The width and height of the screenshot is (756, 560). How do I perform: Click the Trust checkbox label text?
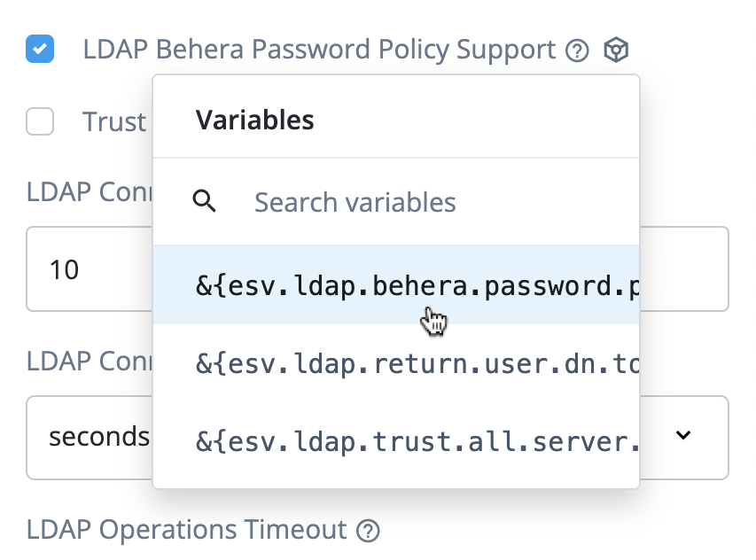point(113,121)
